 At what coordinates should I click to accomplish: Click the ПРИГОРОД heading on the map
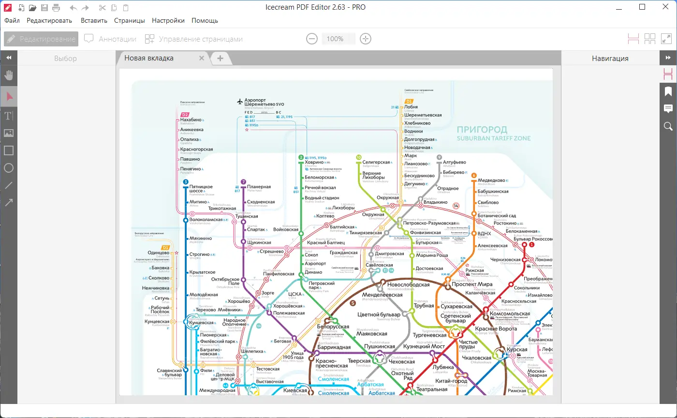[x=482, y=130]
